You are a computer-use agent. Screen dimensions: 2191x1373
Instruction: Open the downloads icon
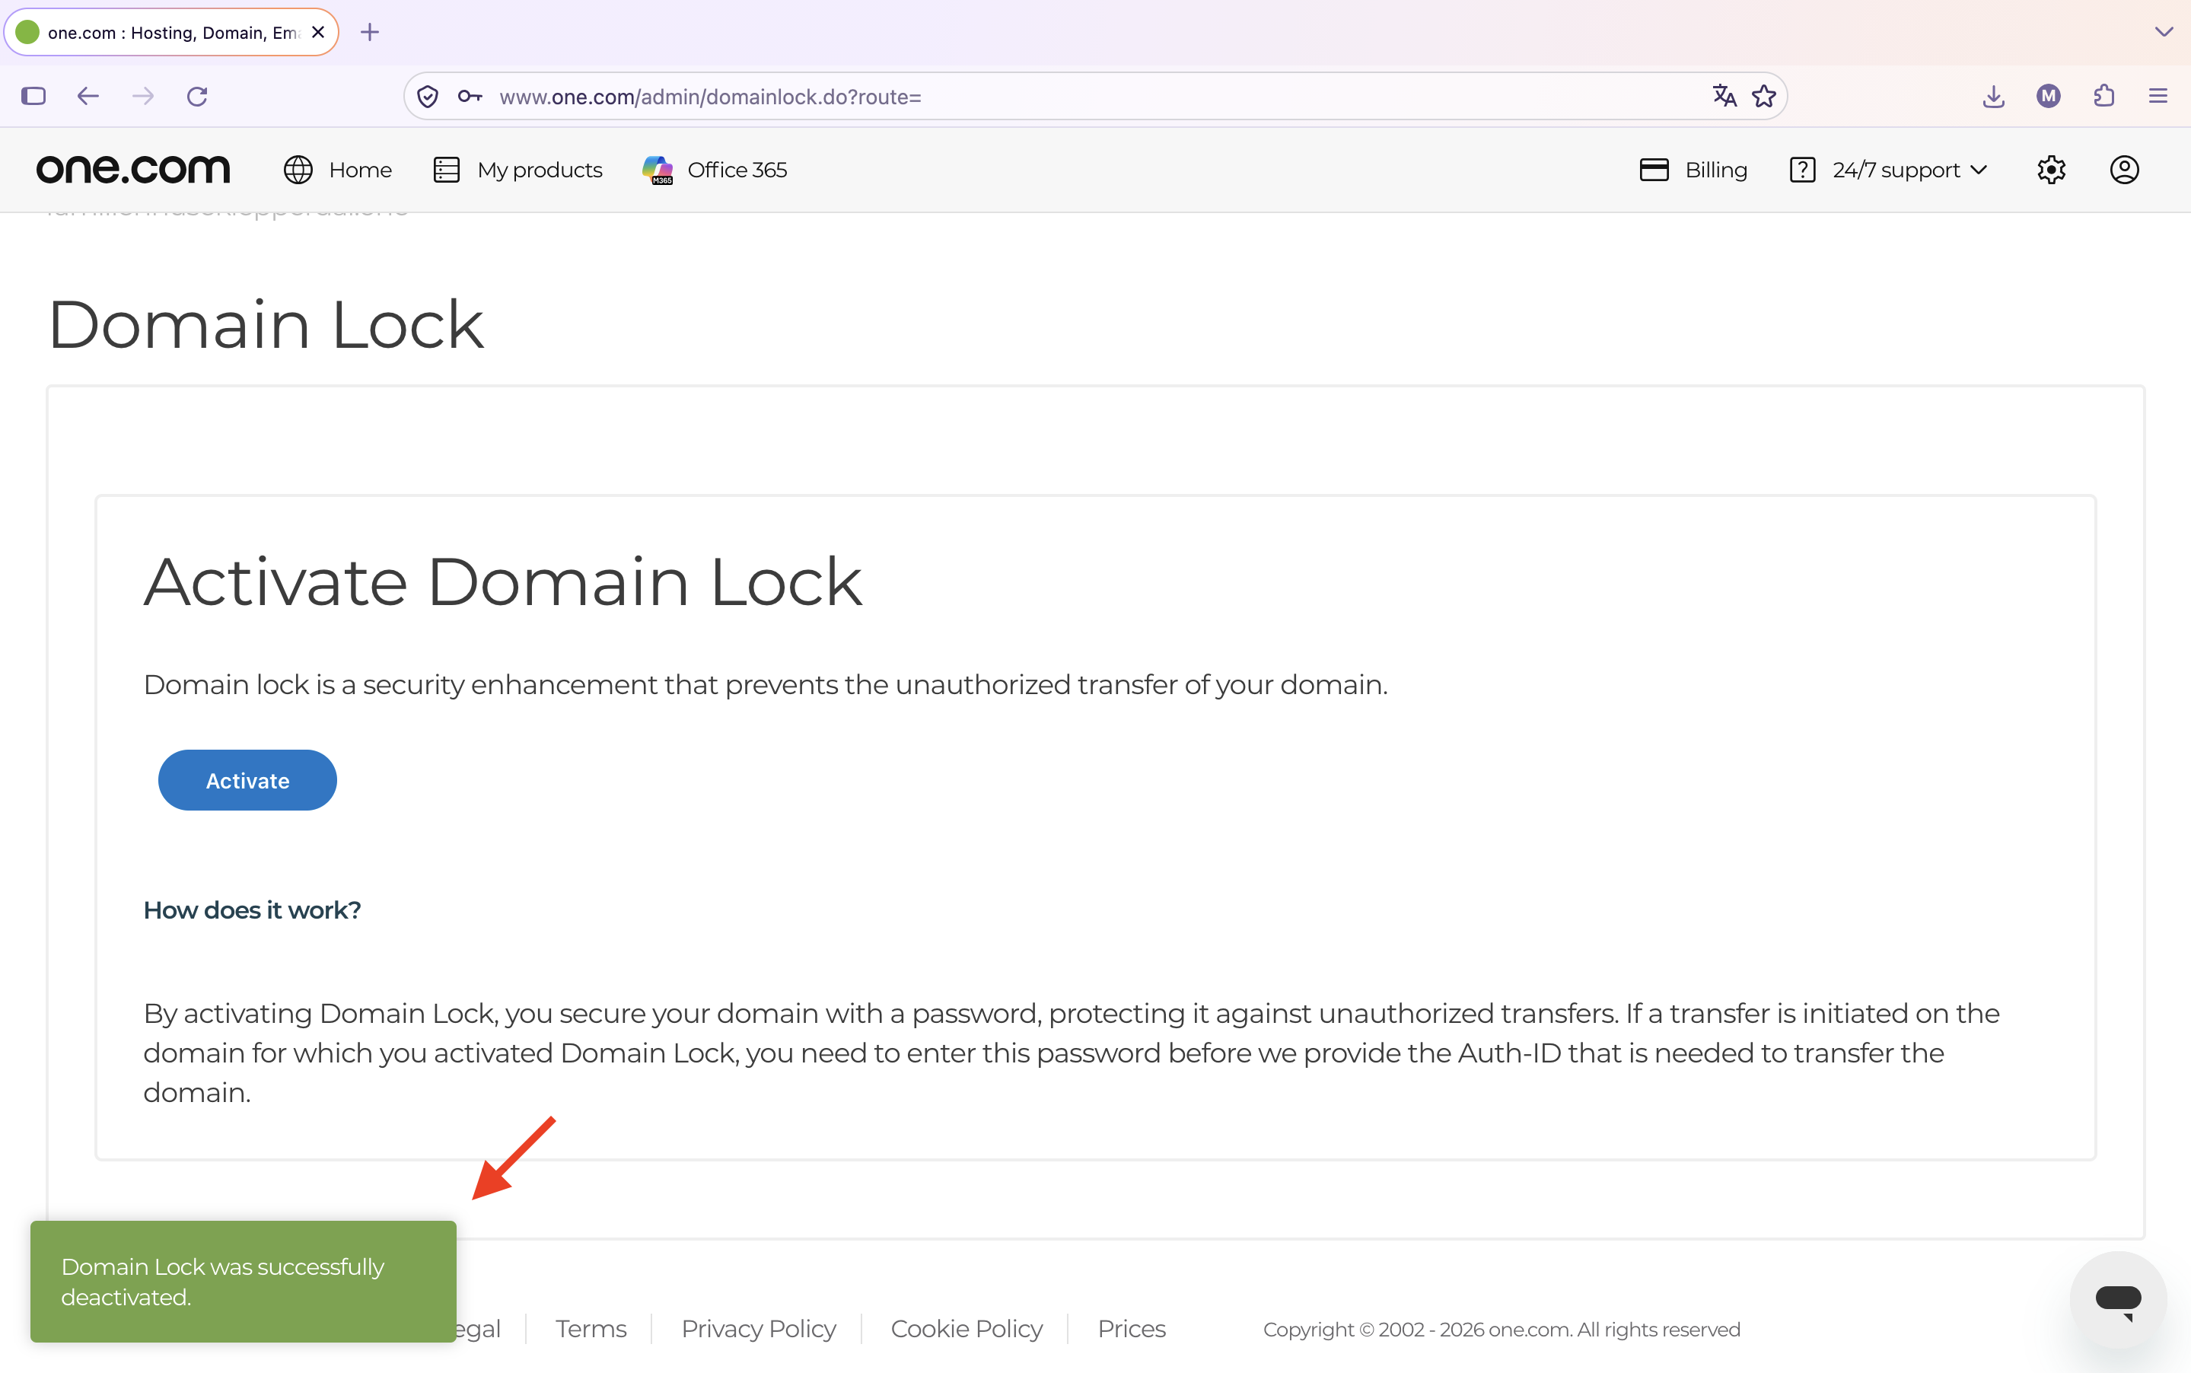click(1994, 96)
